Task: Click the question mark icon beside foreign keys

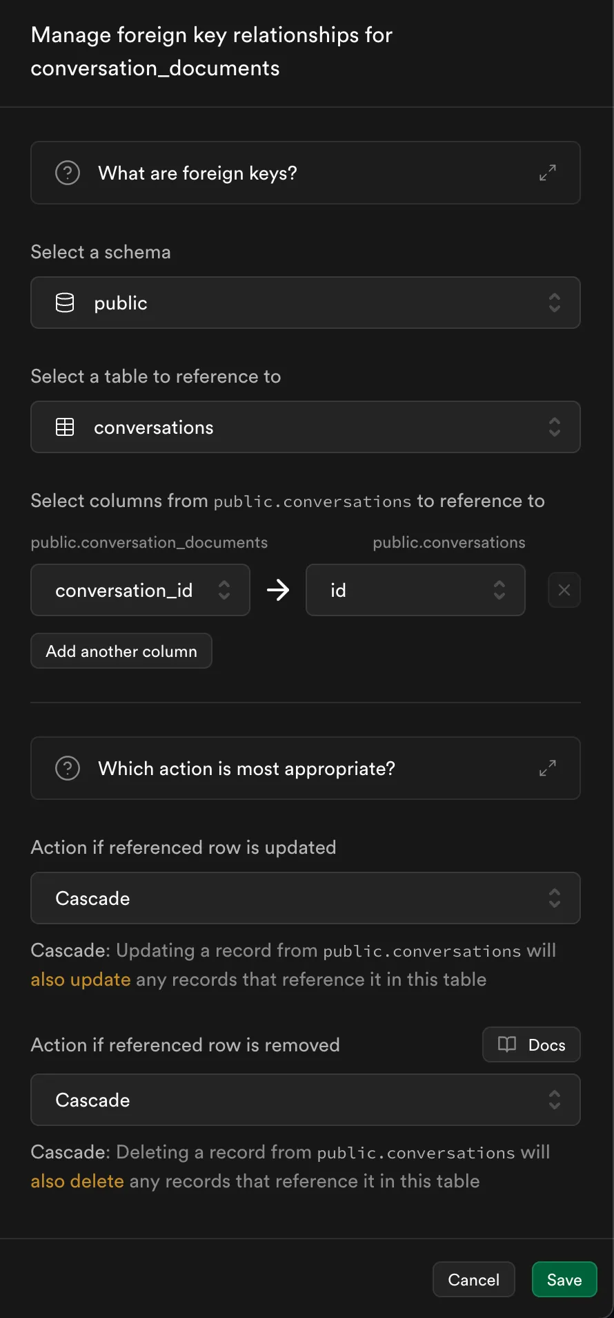Action: 68,173
